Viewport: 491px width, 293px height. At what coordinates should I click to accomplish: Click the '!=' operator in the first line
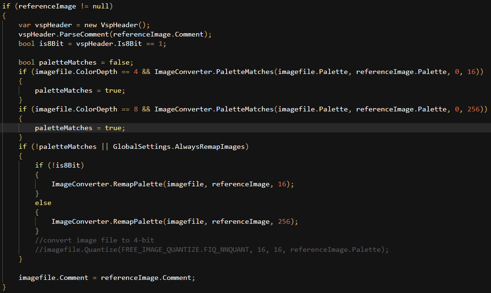84,6
